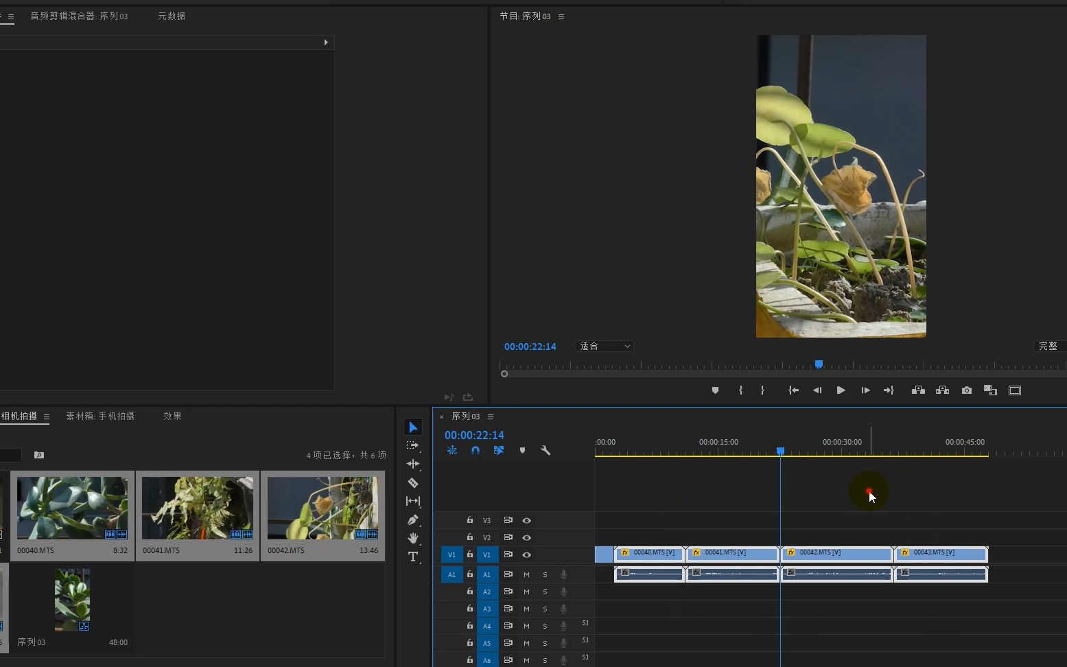Mark In point in Program monitor
This screenshot has width=1067, height=667.
pyautogui.click(x=740, y=390)
